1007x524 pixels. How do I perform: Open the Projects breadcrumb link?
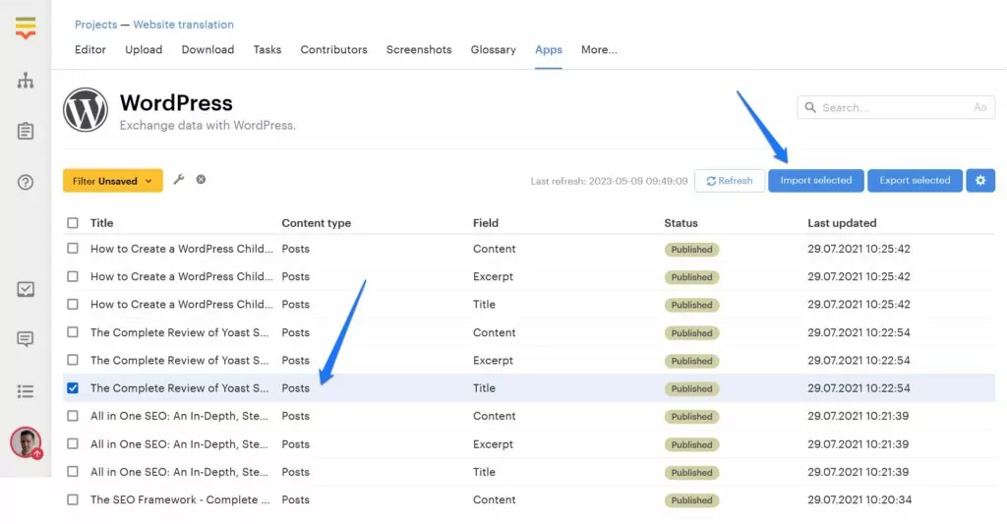coord(95,25)
